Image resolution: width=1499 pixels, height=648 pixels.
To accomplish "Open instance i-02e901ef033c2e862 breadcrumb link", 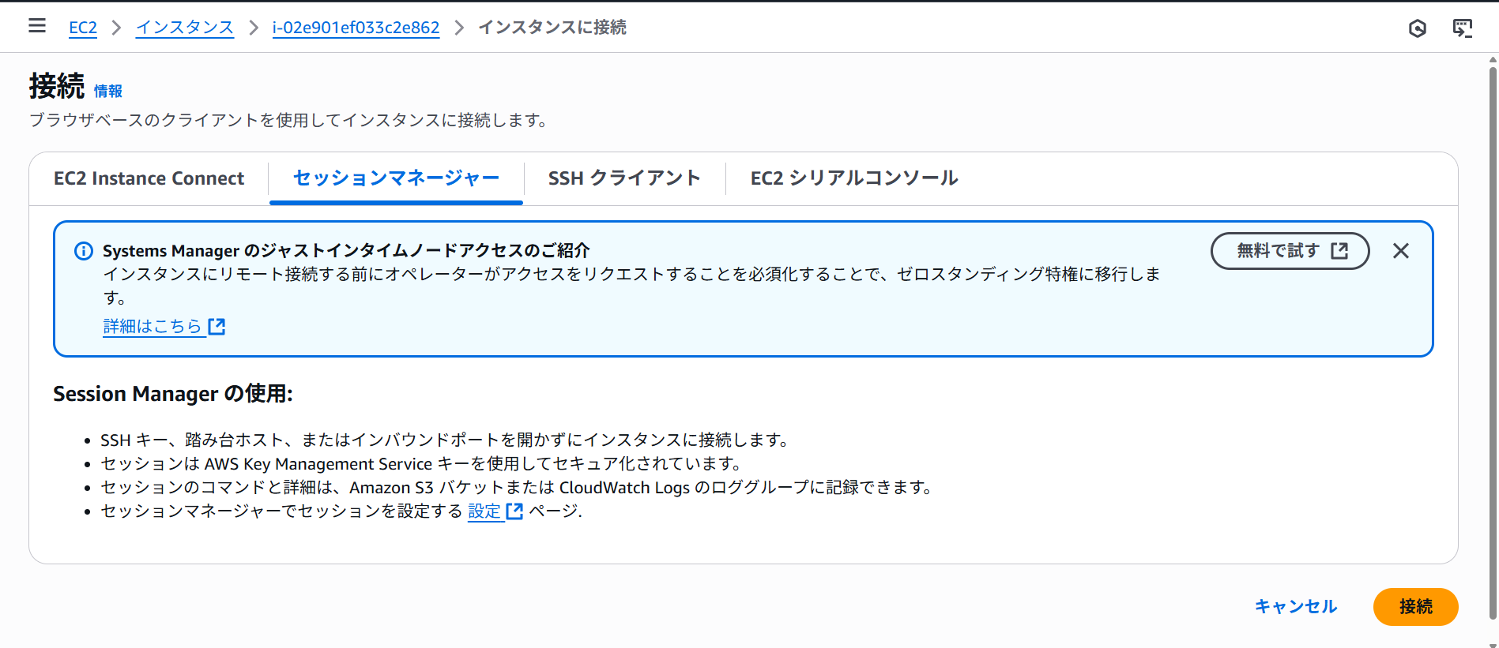I will [356, 28].
